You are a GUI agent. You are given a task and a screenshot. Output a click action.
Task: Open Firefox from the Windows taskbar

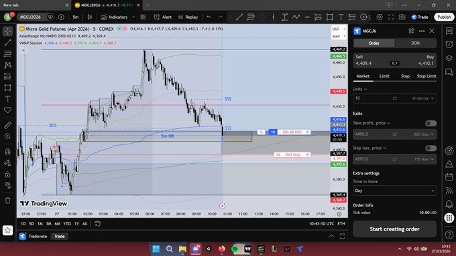[x=222, y=249]
